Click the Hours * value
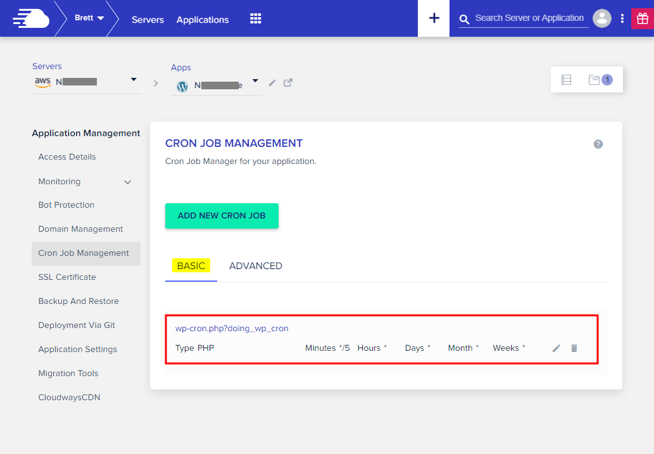This screenshot has width=654, height=454. click(x=372, y=348)
